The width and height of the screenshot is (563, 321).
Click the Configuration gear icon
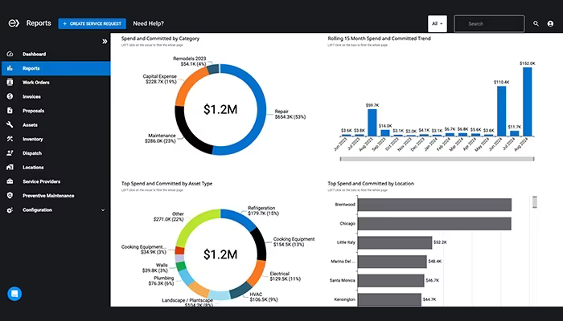(10, 210)
